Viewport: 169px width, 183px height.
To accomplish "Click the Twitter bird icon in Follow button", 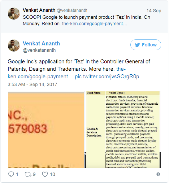I will (x=138, y=45).
